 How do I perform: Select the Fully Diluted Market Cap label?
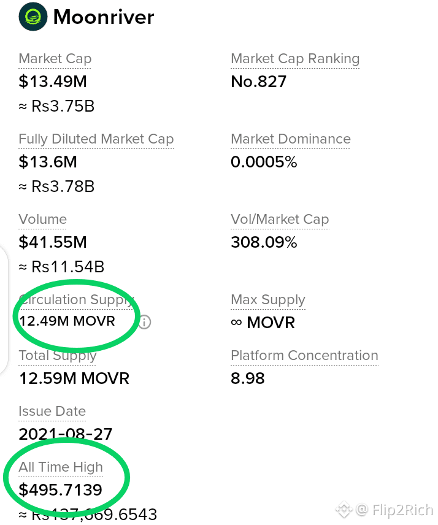pos(96,139)
